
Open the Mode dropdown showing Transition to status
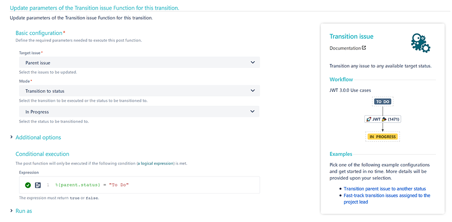pyautogui.click(x=140, y=91)
